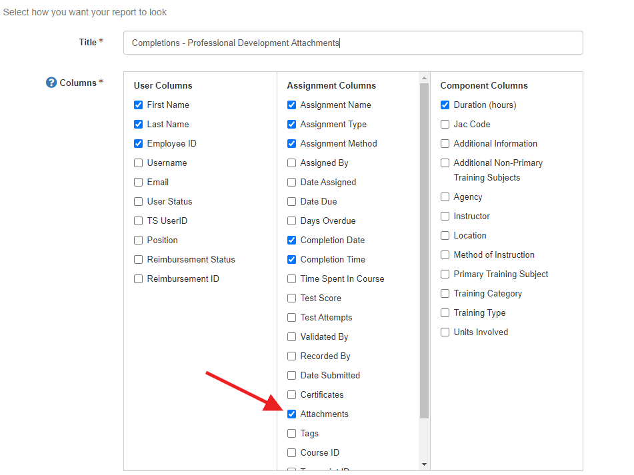Enable the Days Overdue checkbox
Image resolution: width=634 pixels, height=475 pixels.
point(291,221)
